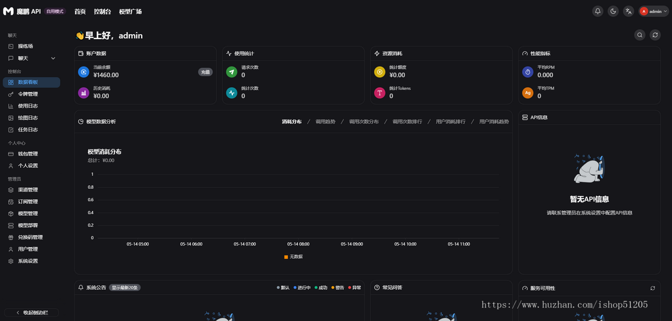
Task: Open 操练场 in the sidebar
Action: click(x=31, y=46)
